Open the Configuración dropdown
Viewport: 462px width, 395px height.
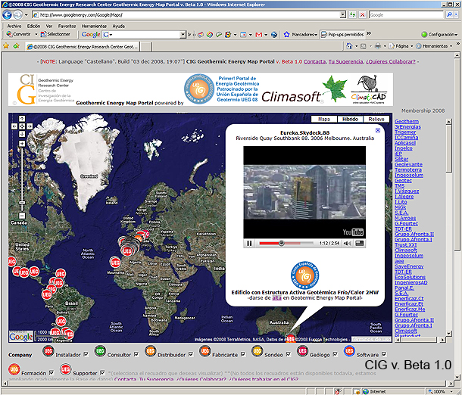[x=456, y=35]
